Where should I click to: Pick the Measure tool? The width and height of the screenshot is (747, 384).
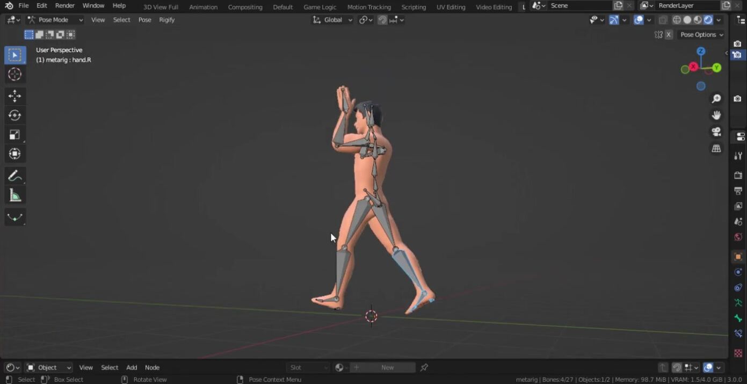point(14,195)
